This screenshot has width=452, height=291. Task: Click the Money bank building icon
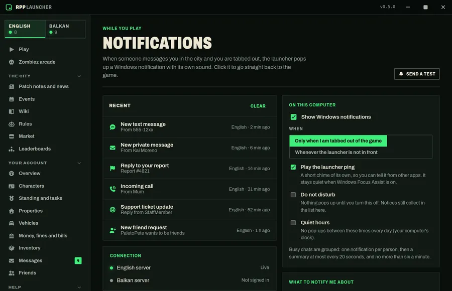12,236
